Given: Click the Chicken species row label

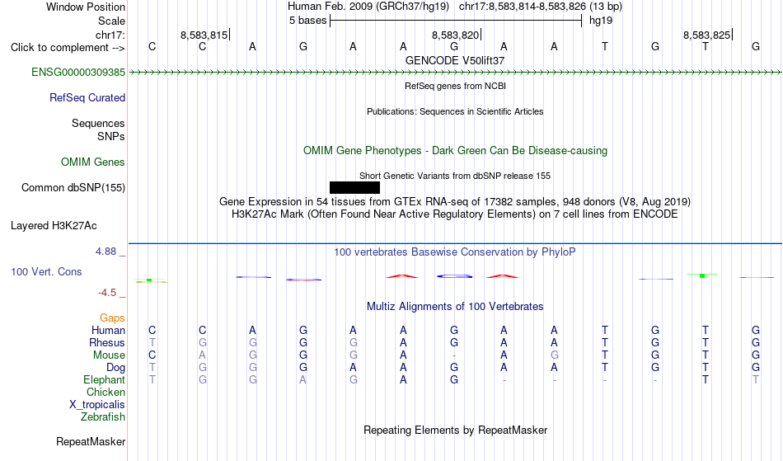Looking at the screenshot, I should 105,393.
